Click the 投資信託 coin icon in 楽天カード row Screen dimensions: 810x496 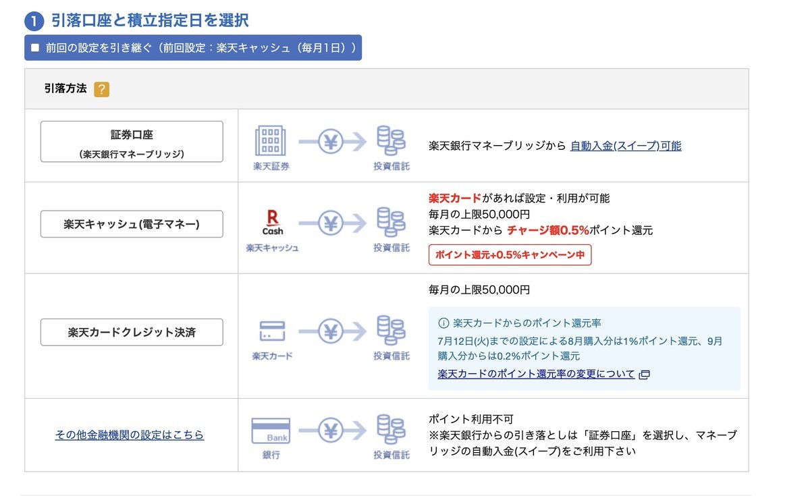click(391, 331)
